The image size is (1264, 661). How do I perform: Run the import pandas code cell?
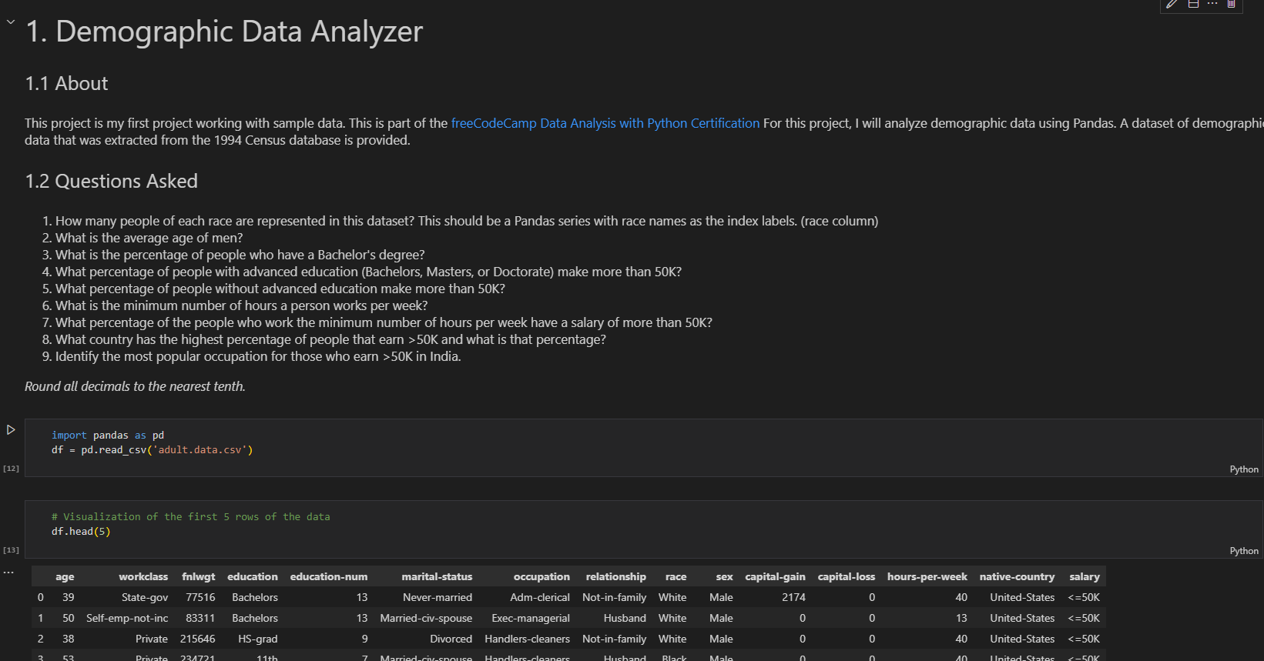(x=11, y=429)
